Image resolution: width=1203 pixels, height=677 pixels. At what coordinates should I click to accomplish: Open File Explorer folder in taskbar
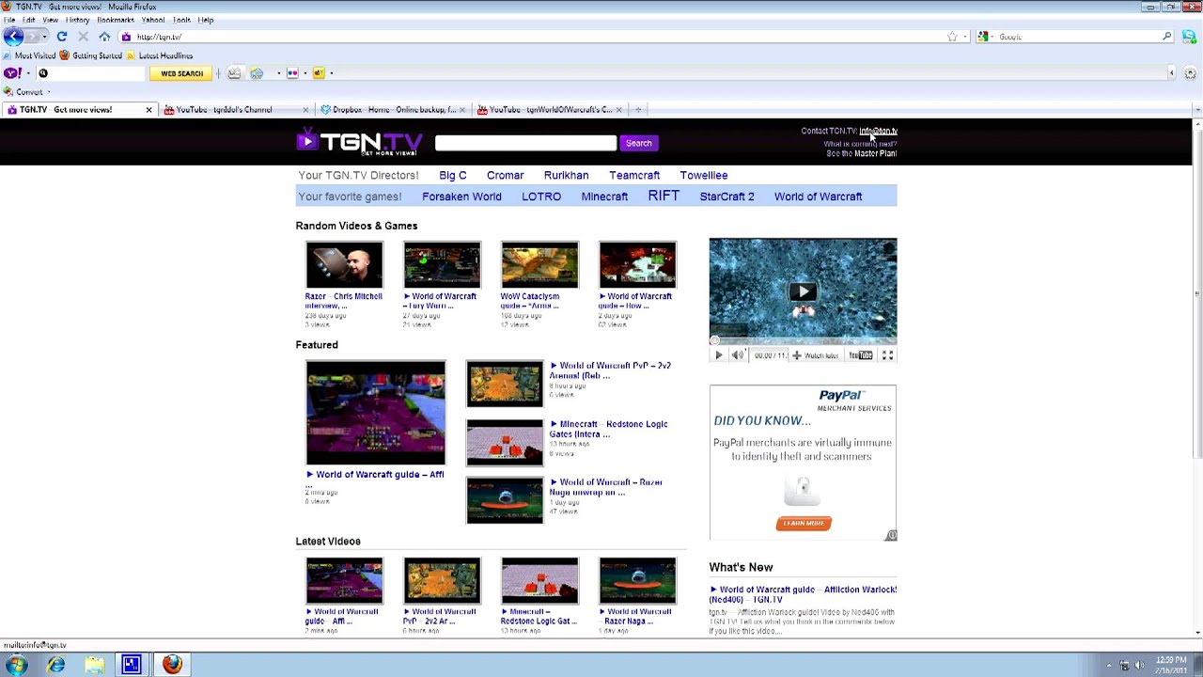click(x=94, y=665)
